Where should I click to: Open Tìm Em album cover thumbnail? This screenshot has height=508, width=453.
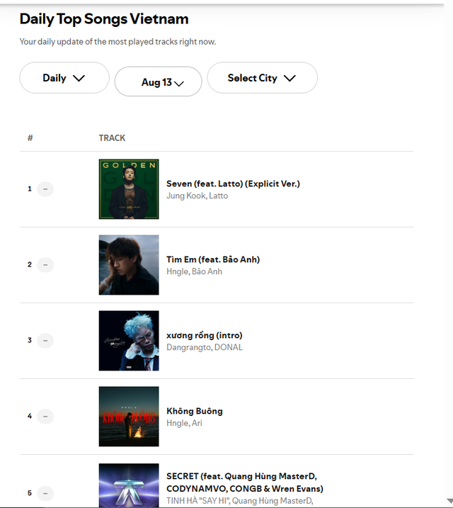coord(129,265)
